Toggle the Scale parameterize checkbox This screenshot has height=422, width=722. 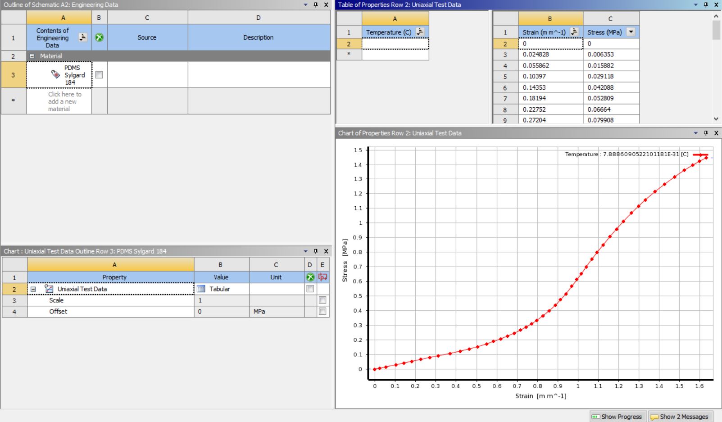pyautogui.click(x=322, y=300)
